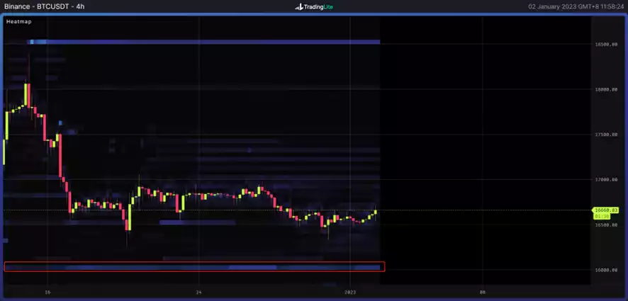Click the 2023 label on time axis

coord(350,293)
